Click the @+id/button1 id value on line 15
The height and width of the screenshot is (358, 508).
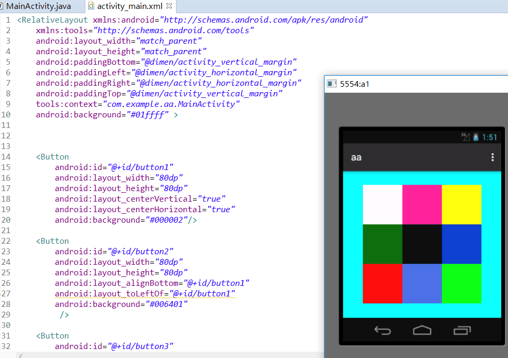pos(140,167)
